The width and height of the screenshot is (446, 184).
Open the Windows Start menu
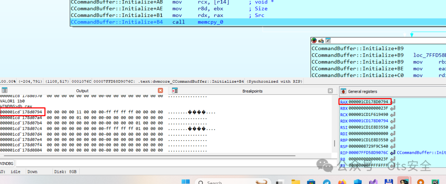tap(186, 182)
